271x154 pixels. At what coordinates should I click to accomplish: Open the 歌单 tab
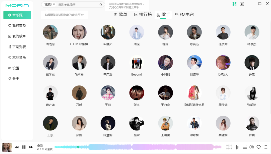tap(120, 15)
